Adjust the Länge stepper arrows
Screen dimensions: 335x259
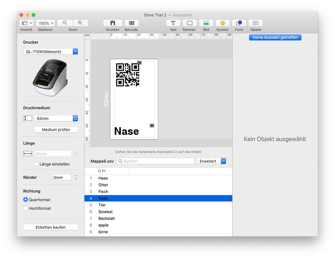click(x=76, y=154)
